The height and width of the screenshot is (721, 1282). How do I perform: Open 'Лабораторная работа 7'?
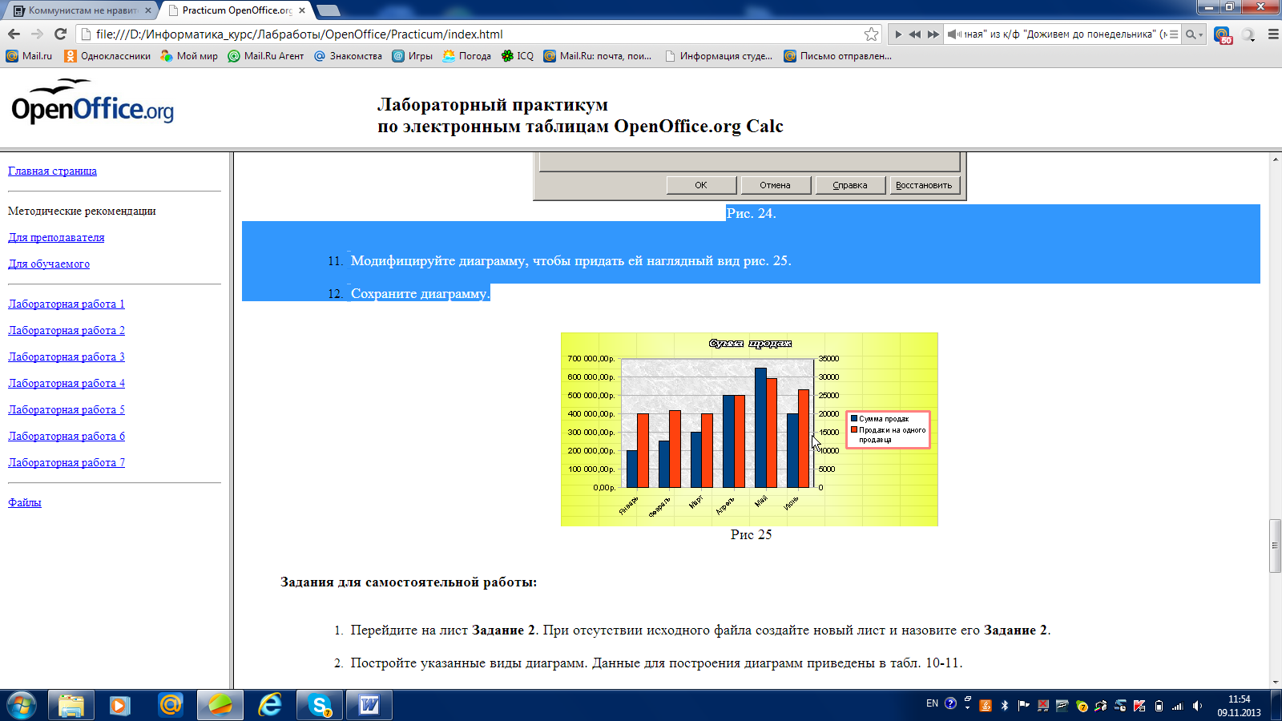[67, 462]
